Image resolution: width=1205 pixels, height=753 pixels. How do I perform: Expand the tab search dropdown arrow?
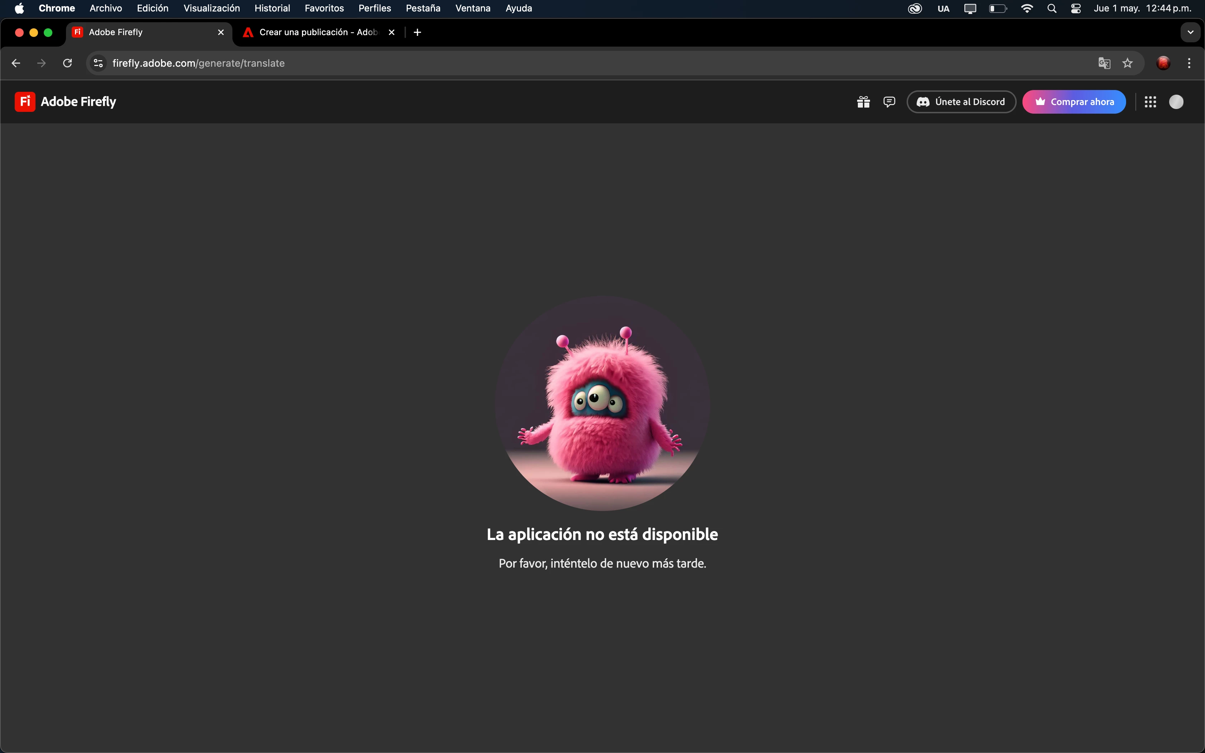click(x=1190, y=32)
